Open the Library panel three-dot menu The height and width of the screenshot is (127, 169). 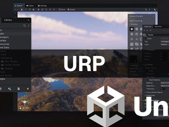coord(29,26)
